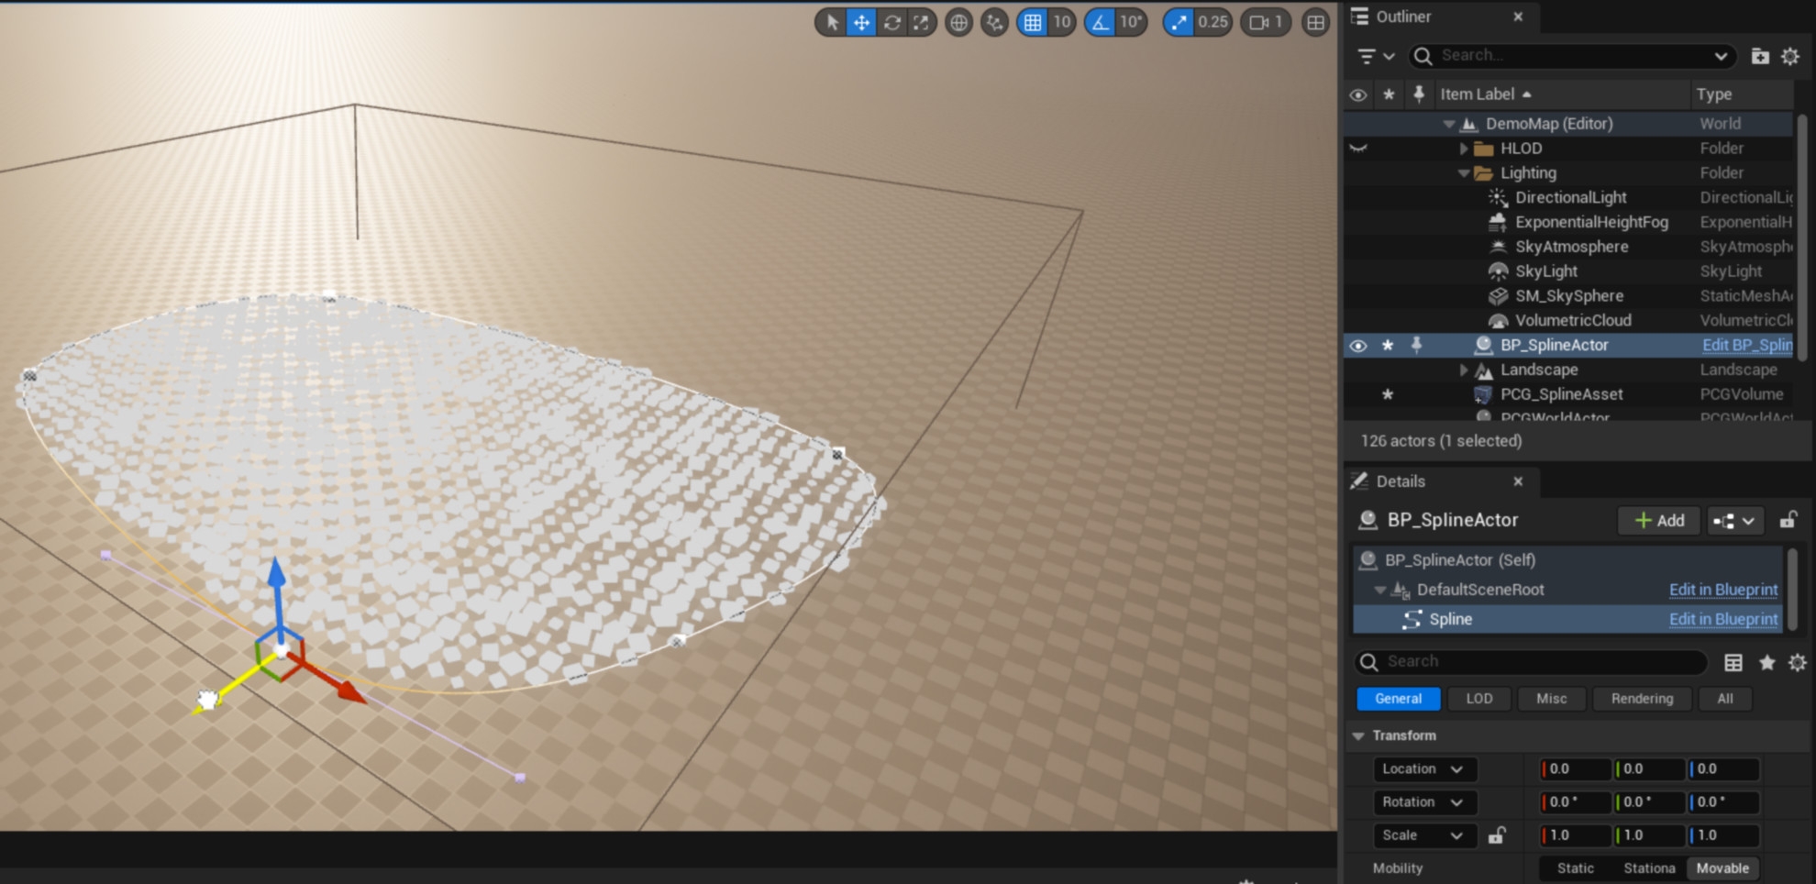Toggle grid snapping on or off
This screenshot has width=1816, height=884.
pyautogui.click(x=1033, y=23)
